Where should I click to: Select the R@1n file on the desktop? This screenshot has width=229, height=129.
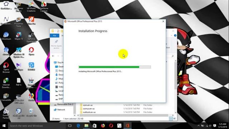[x=19, y=82]
